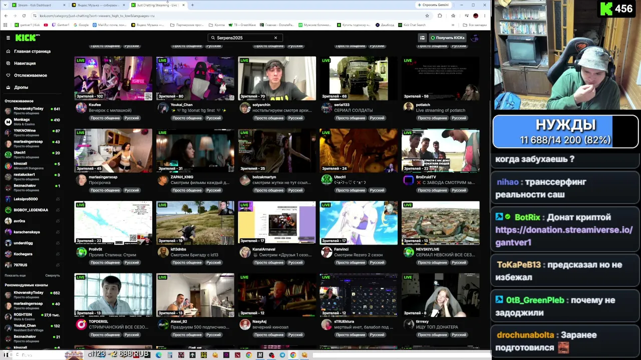Open Leksipro5000 offline channel
641x360 pixels.
(32, 199)
